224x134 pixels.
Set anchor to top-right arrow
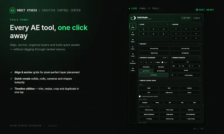click(196, 29)
